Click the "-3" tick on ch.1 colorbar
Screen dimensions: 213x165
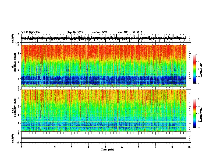pos(198,54)
